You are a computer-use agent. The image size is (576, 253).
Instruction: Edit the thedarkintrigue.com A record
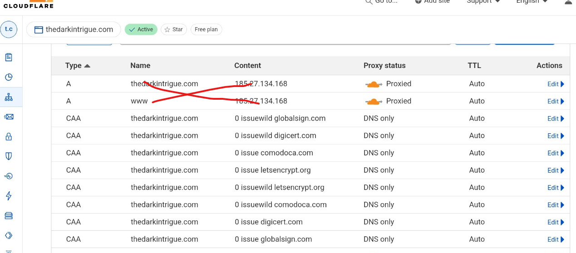[x=556, y=84]
